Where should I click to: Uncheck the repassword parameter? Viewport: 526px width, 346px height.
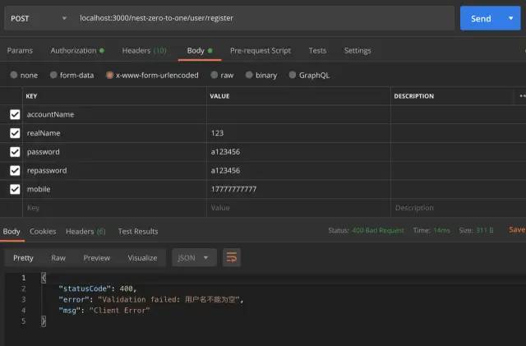[15, 170]
